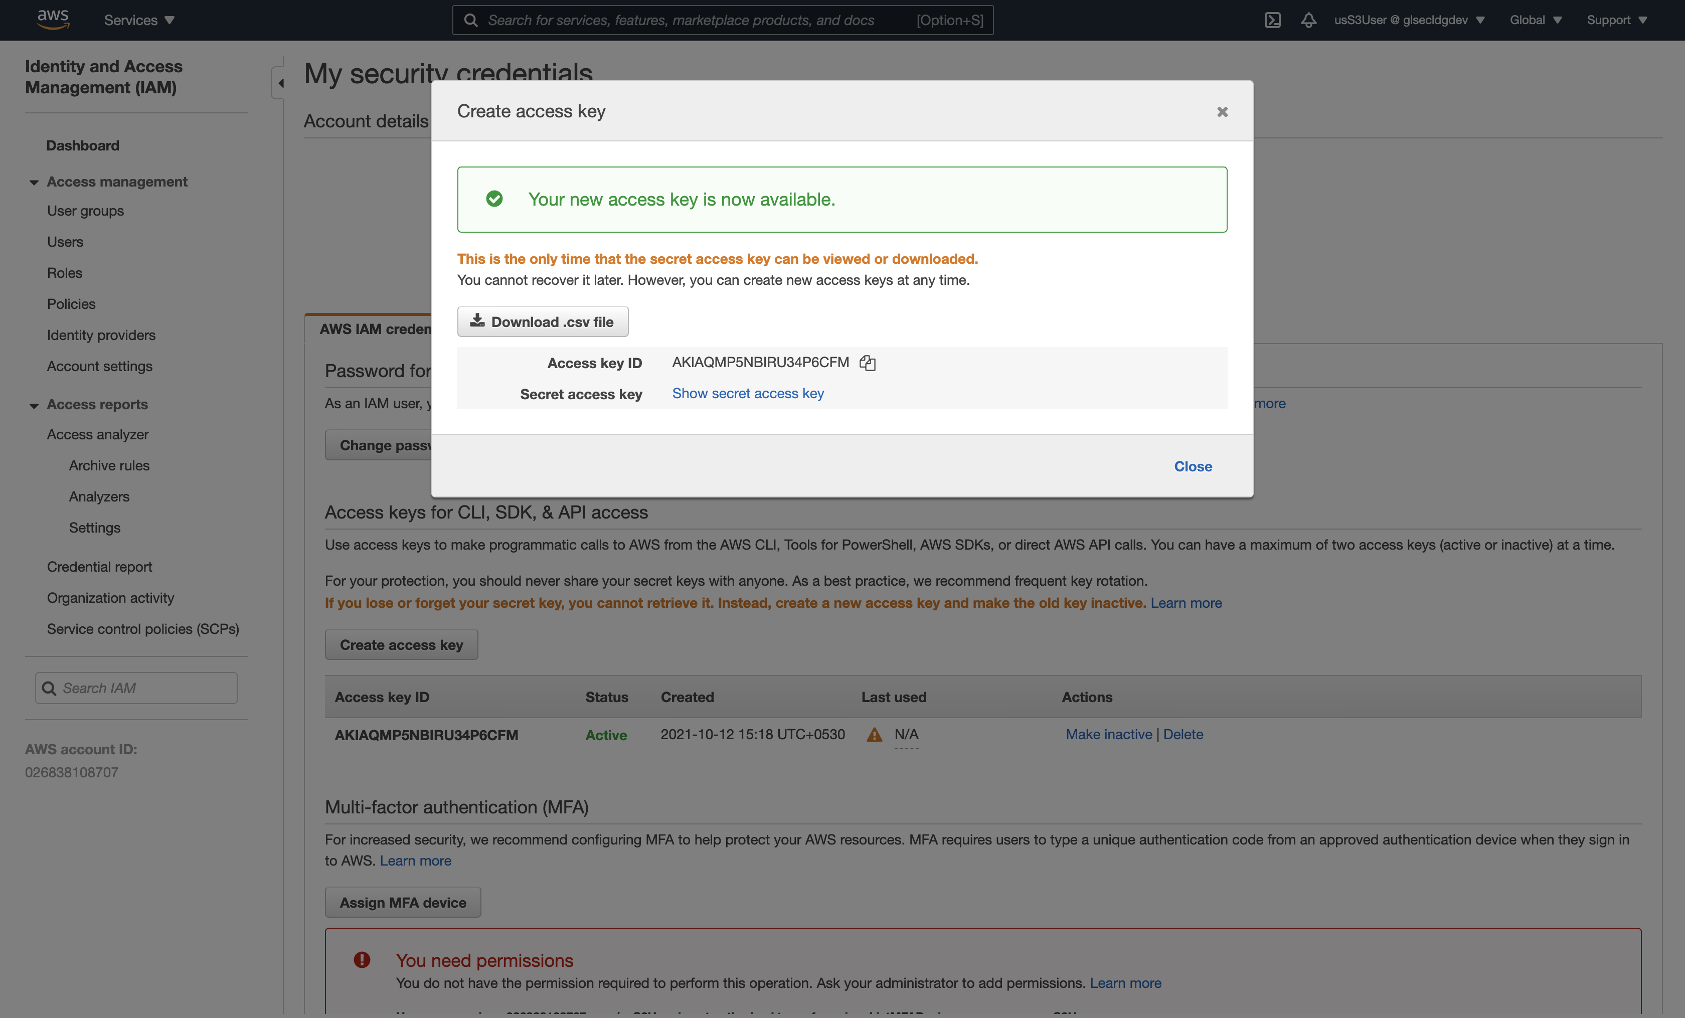Viewport: 1685px width, 1018px height.
Task: Focus the top services search field
Action: pyautogui.click(x=723, y=21)
